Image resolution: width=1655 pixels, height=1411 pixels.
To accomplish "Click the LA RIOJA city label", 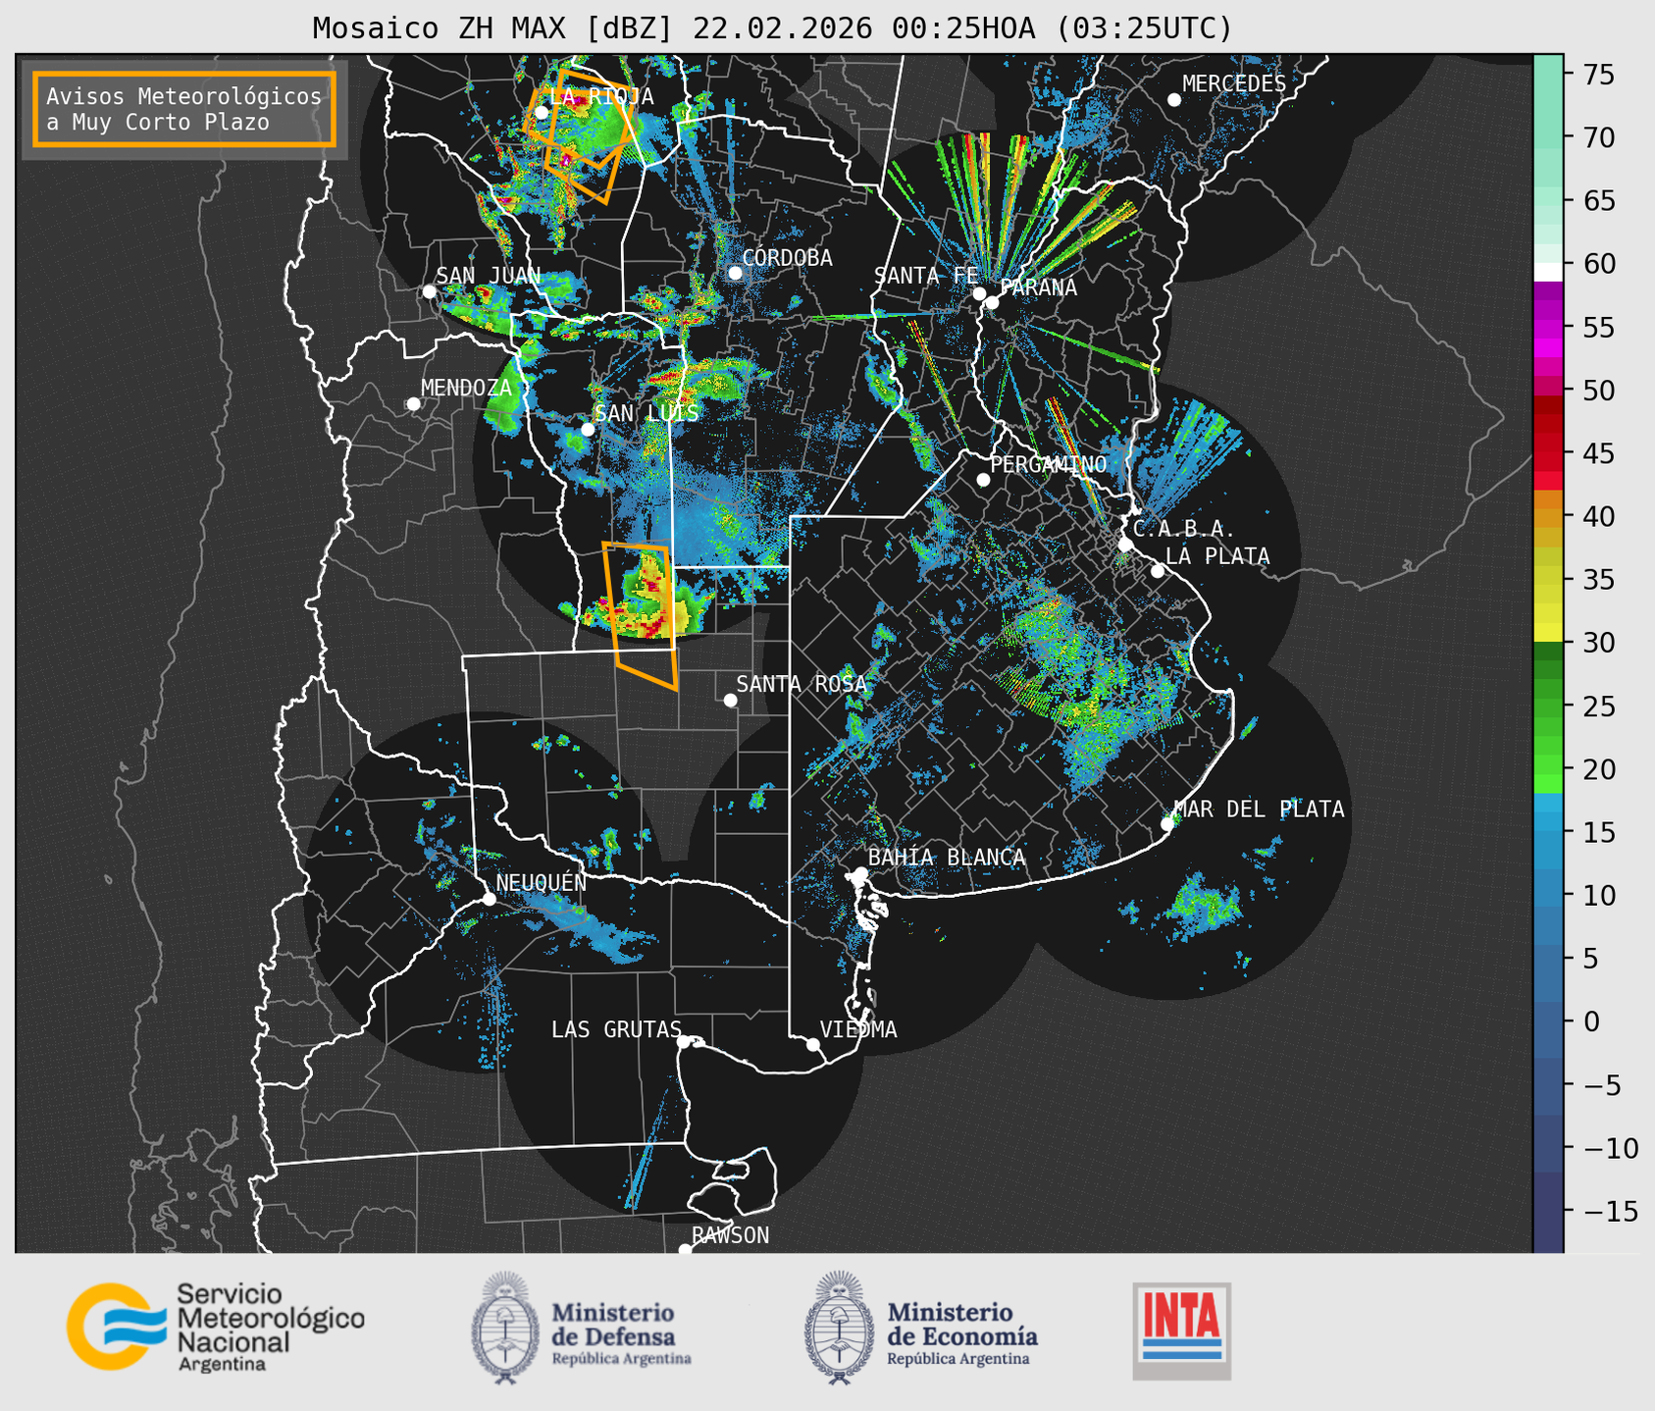I will click(601, 96).
